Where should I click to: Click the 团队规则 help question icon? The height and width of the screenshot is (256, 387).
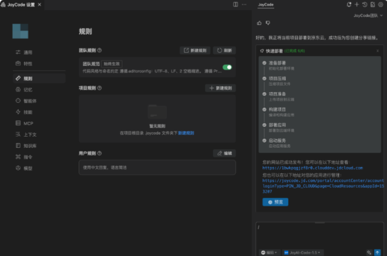99,50
